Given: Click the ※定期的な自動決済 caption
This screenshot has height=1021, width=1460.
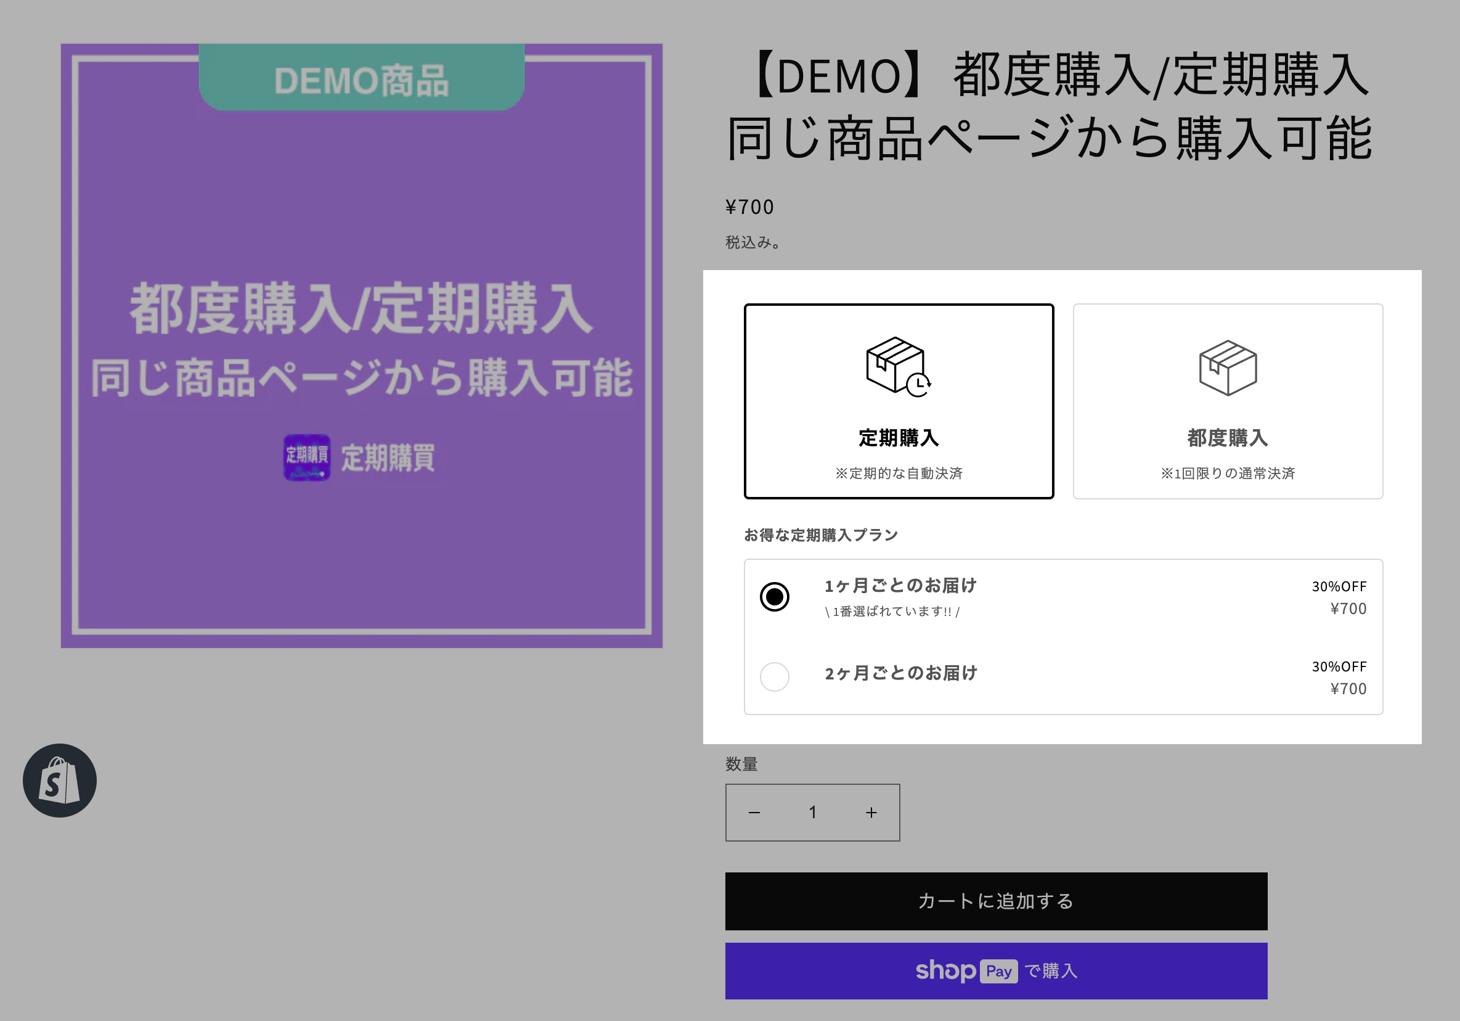Looking at the screenshot, I should 899,474.
